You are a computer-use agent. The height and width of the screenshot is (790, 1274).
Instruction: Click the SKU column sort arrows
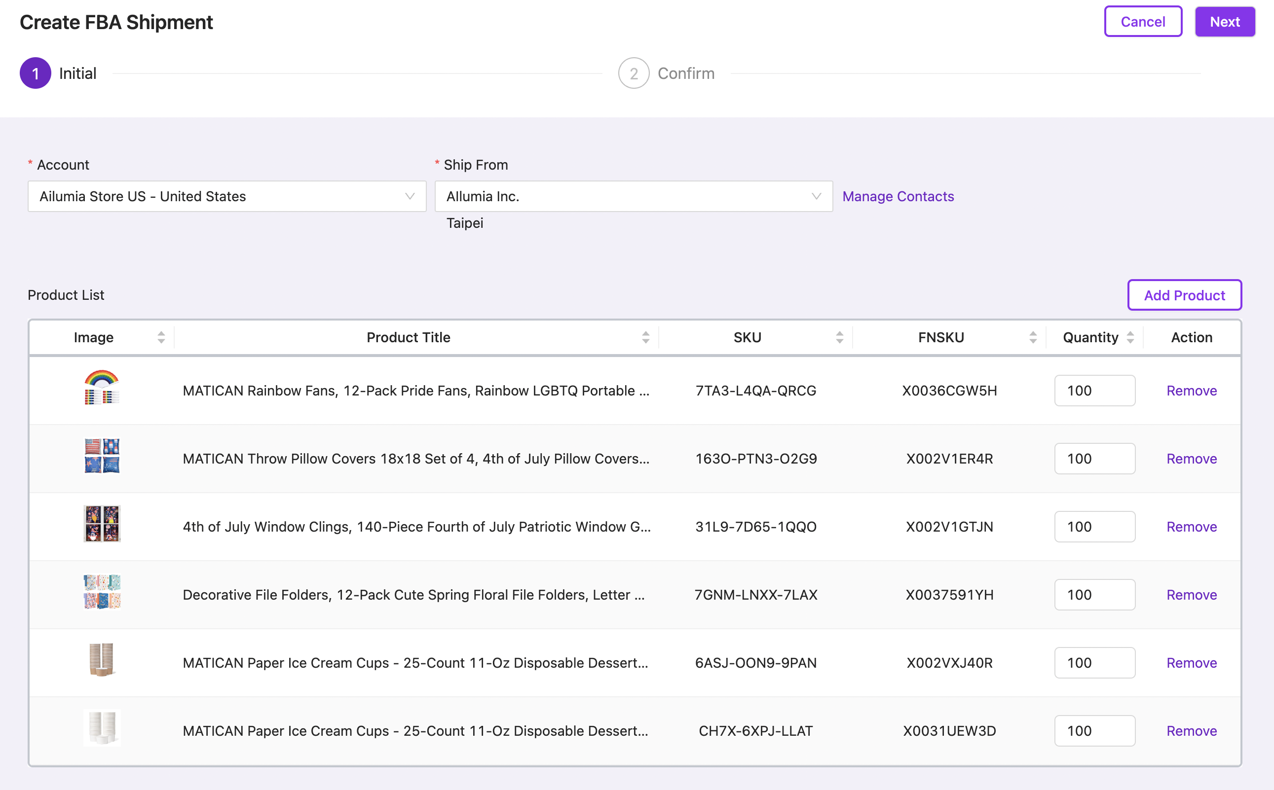839,337
